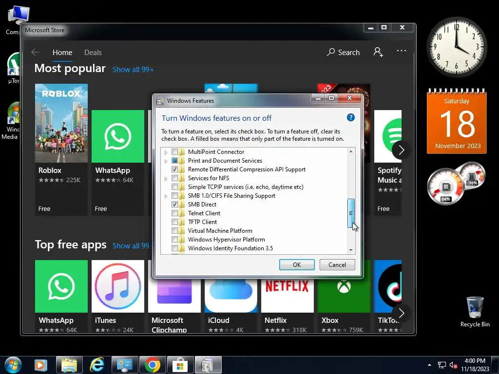
Task: Enable Simple TCPIP services checkbox
Action: 174,187
